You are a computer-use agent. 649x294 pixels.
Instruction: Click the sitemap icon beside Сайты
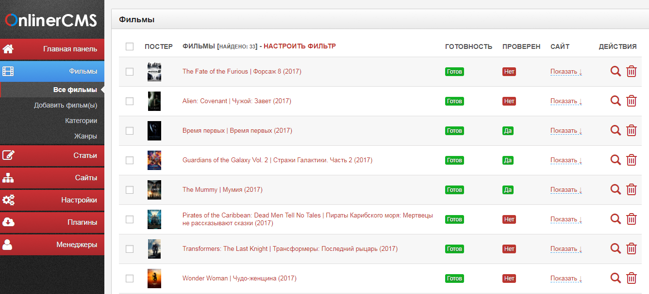pyautogui.click(x=8, y=178)
